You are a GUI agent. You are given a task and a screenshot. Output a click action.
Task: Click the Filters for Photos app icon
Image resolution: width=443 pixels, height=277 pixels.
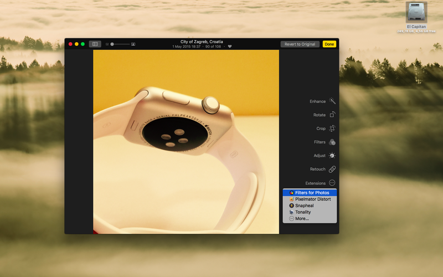[291, 192]
